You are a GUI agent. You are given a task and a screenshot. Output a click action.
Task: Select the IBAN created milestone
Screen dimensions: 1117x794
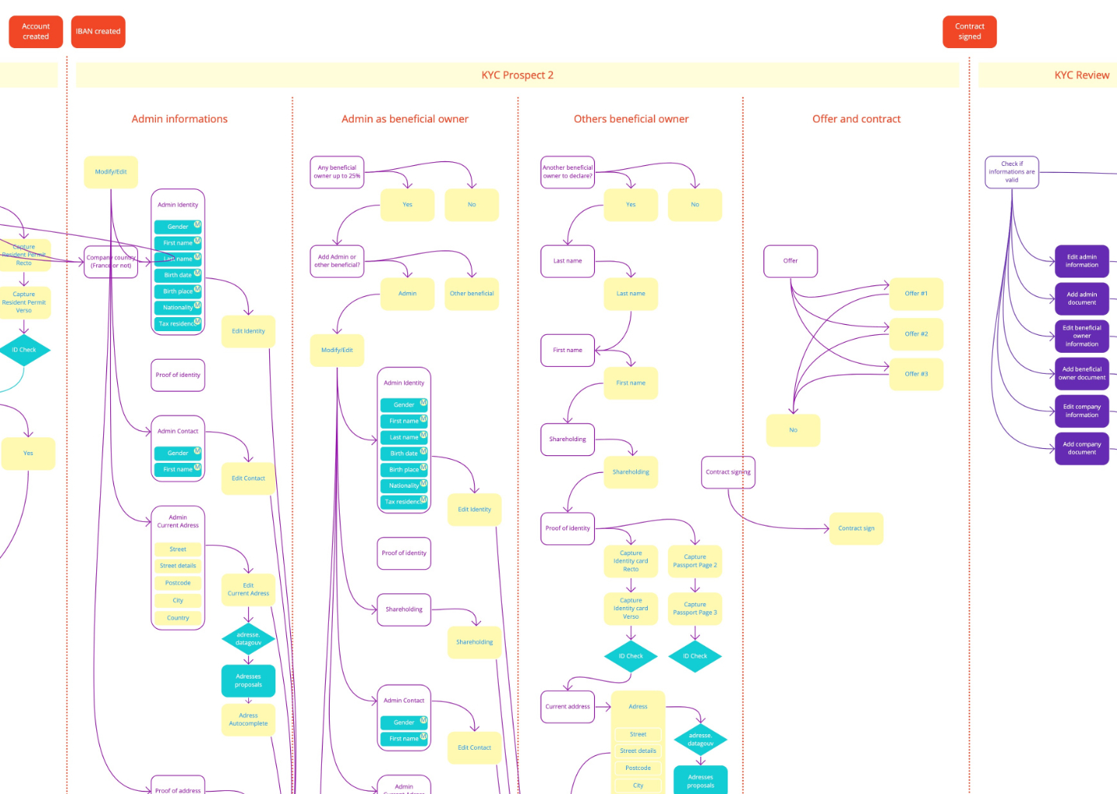pyautogui.click(x=98, y=32)
